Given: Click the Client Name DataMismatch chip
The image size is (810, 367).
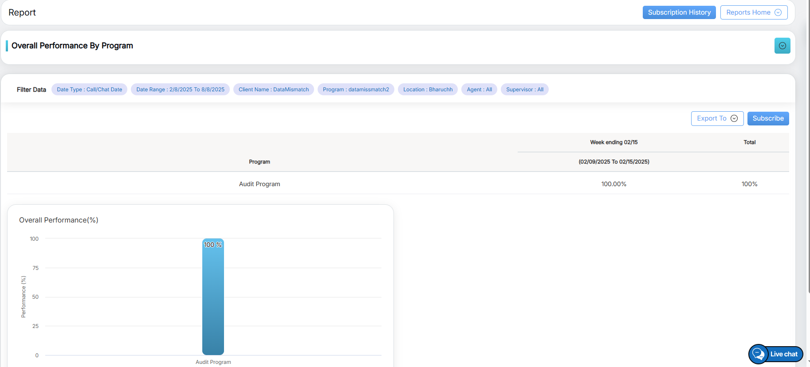Looking at the screenshot, I should (273, 90).
